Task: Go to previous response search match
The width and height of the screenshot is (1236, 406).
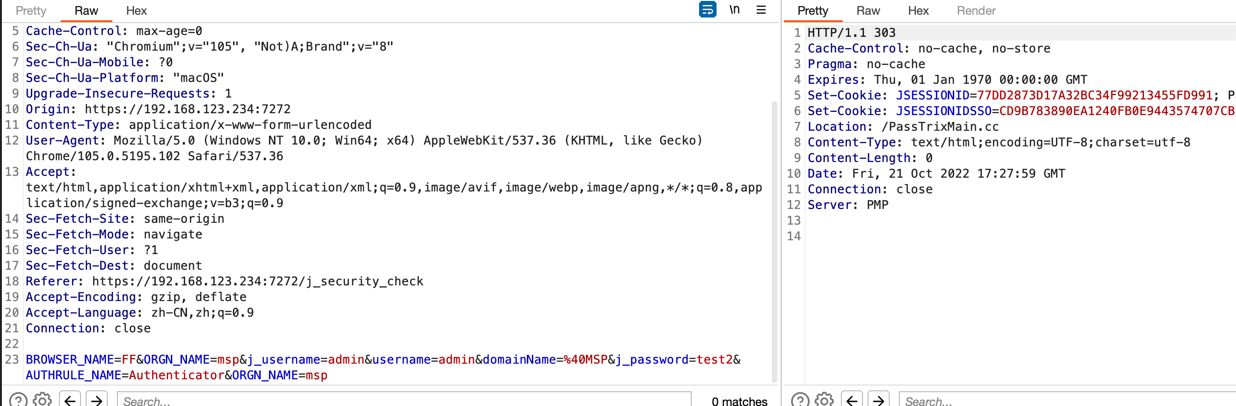Action: point(851,400)
